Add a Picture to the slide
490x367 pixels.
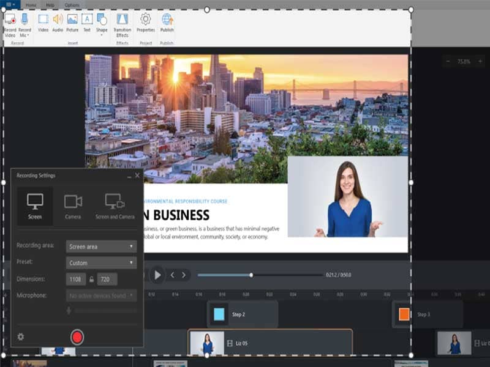tap(73, 24)
